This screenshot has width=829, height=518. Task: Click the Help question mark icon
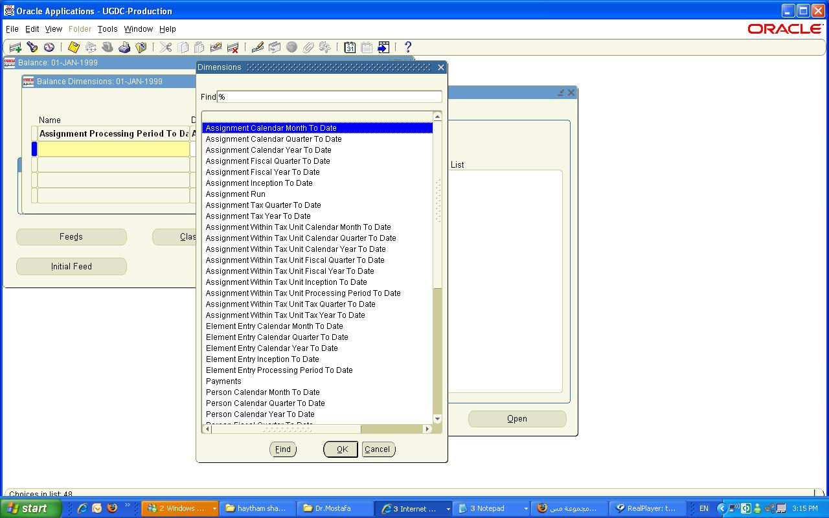coord(407,47)
